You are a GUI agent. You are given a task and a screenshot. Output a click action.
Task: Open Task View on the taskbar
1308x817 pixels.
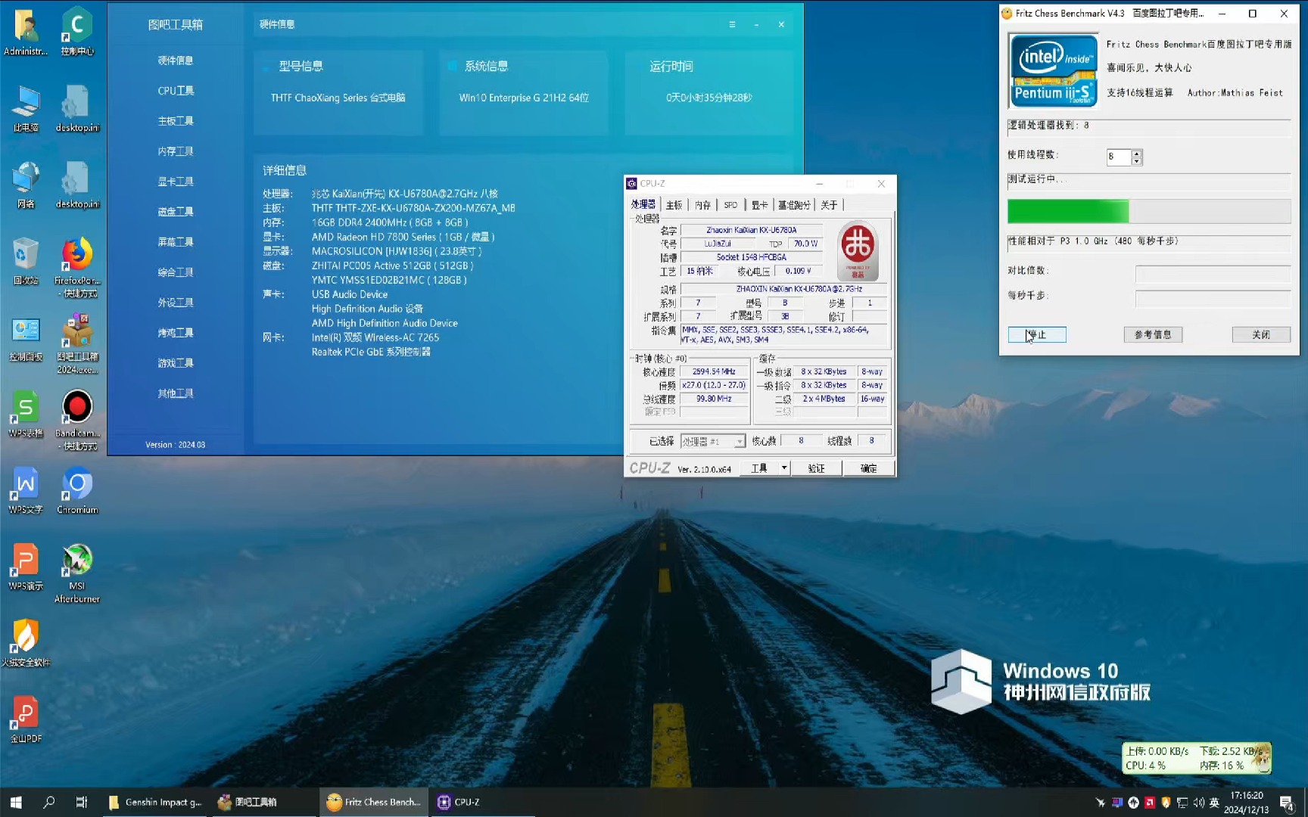82,802
